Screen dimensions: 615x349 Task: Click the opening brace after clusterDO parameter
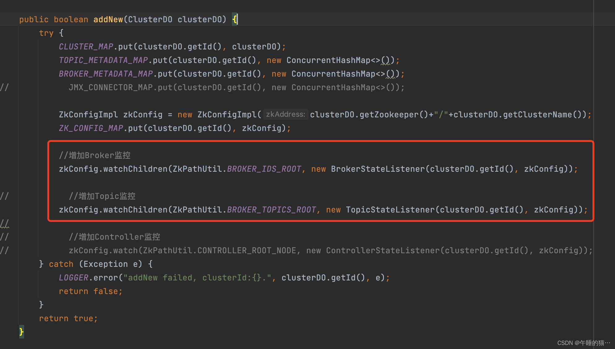tap(234, 19)
